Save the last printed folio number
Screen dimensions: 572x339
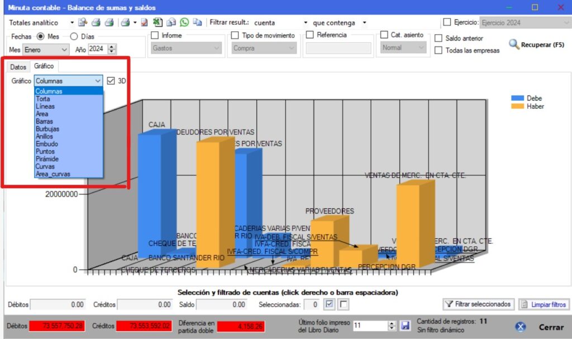(x=406, y=325)
